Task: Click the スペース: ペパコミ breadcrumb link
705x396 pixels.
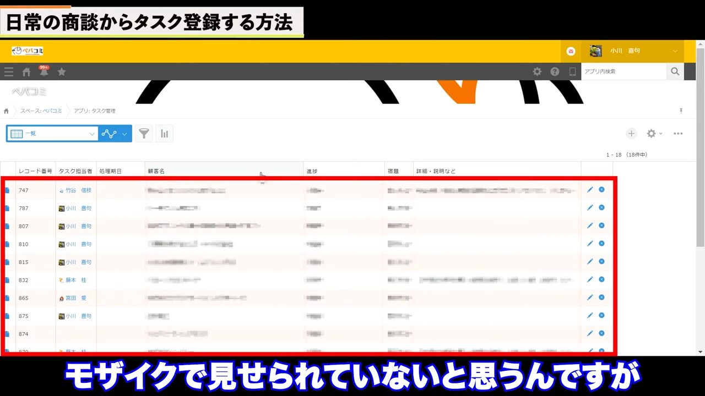Action: (x=41, y=111)
